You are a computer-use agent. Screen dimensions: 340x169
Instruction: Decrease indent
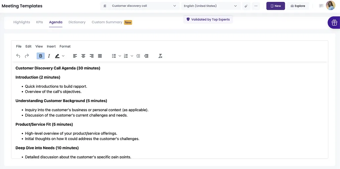(138, 56)
